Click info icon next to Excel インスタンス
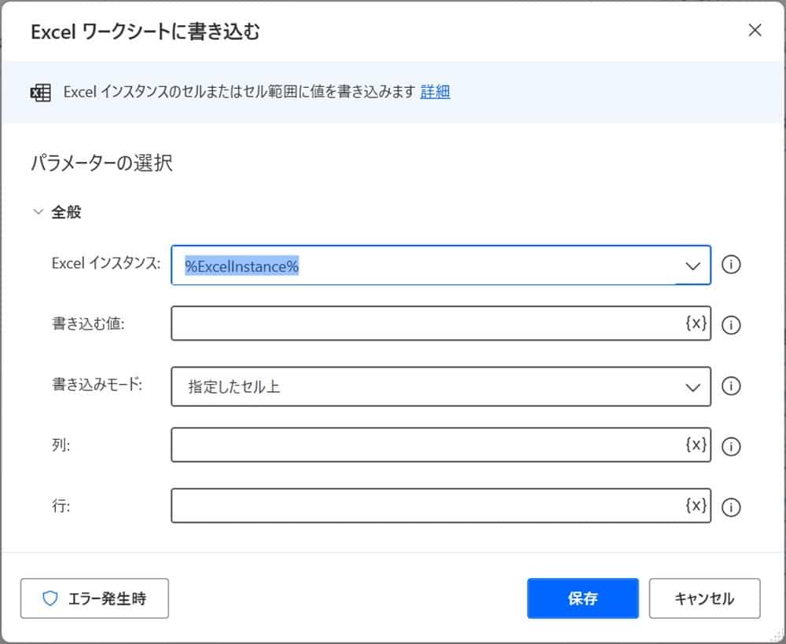786x644 pixels. click(x=731, y=265)
